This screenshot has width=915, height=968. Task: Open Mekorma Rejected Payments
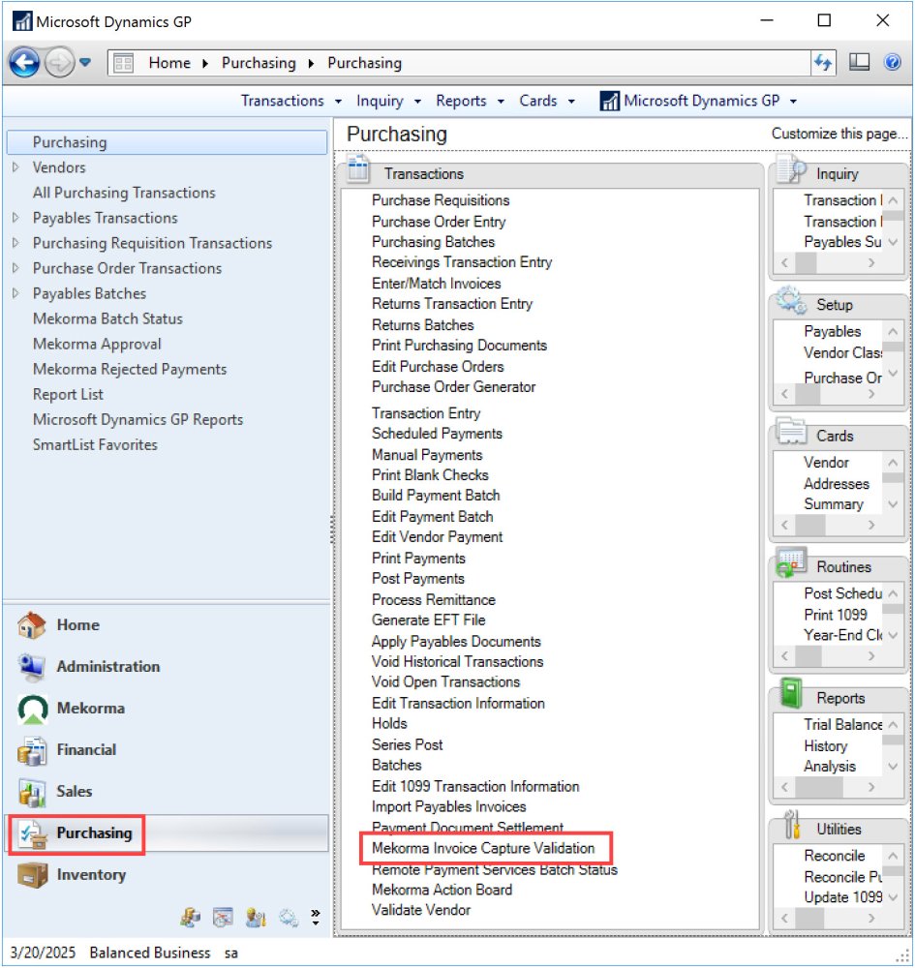click(x=130, y=369)
